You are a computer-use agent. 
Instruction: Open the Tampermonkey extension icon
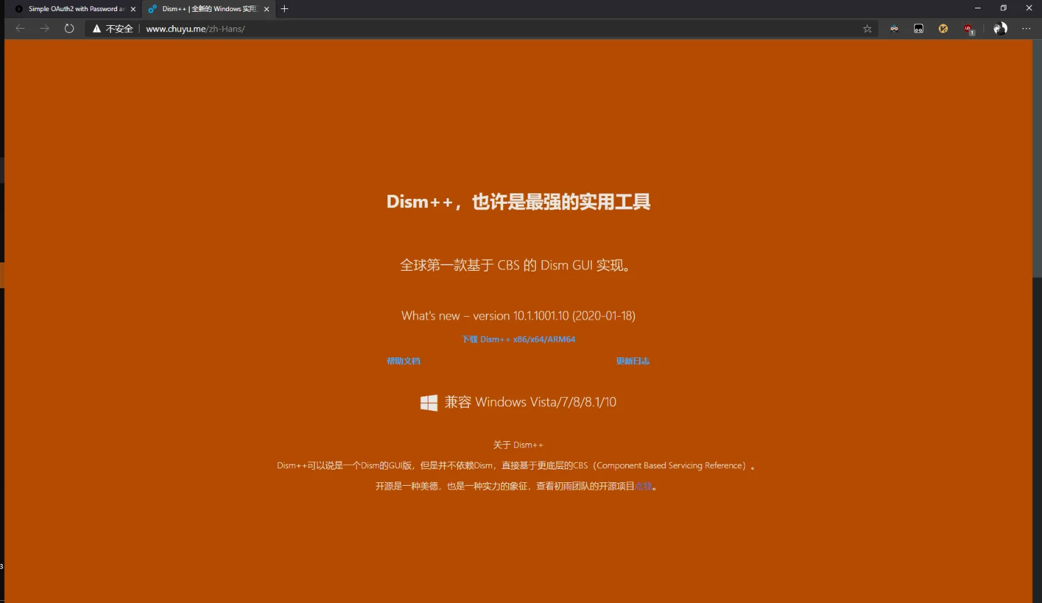coord(918,29)
